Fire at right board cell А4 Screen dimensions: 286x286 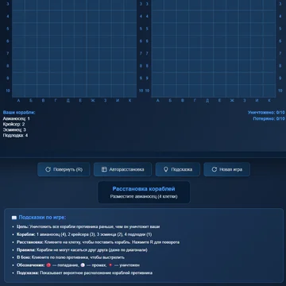[x=157, y=17]
